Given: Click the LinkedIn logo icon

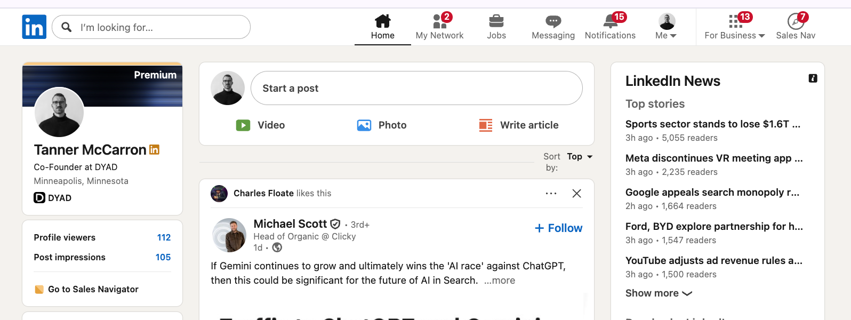Looking at the screenshot, I should (34, 27).
